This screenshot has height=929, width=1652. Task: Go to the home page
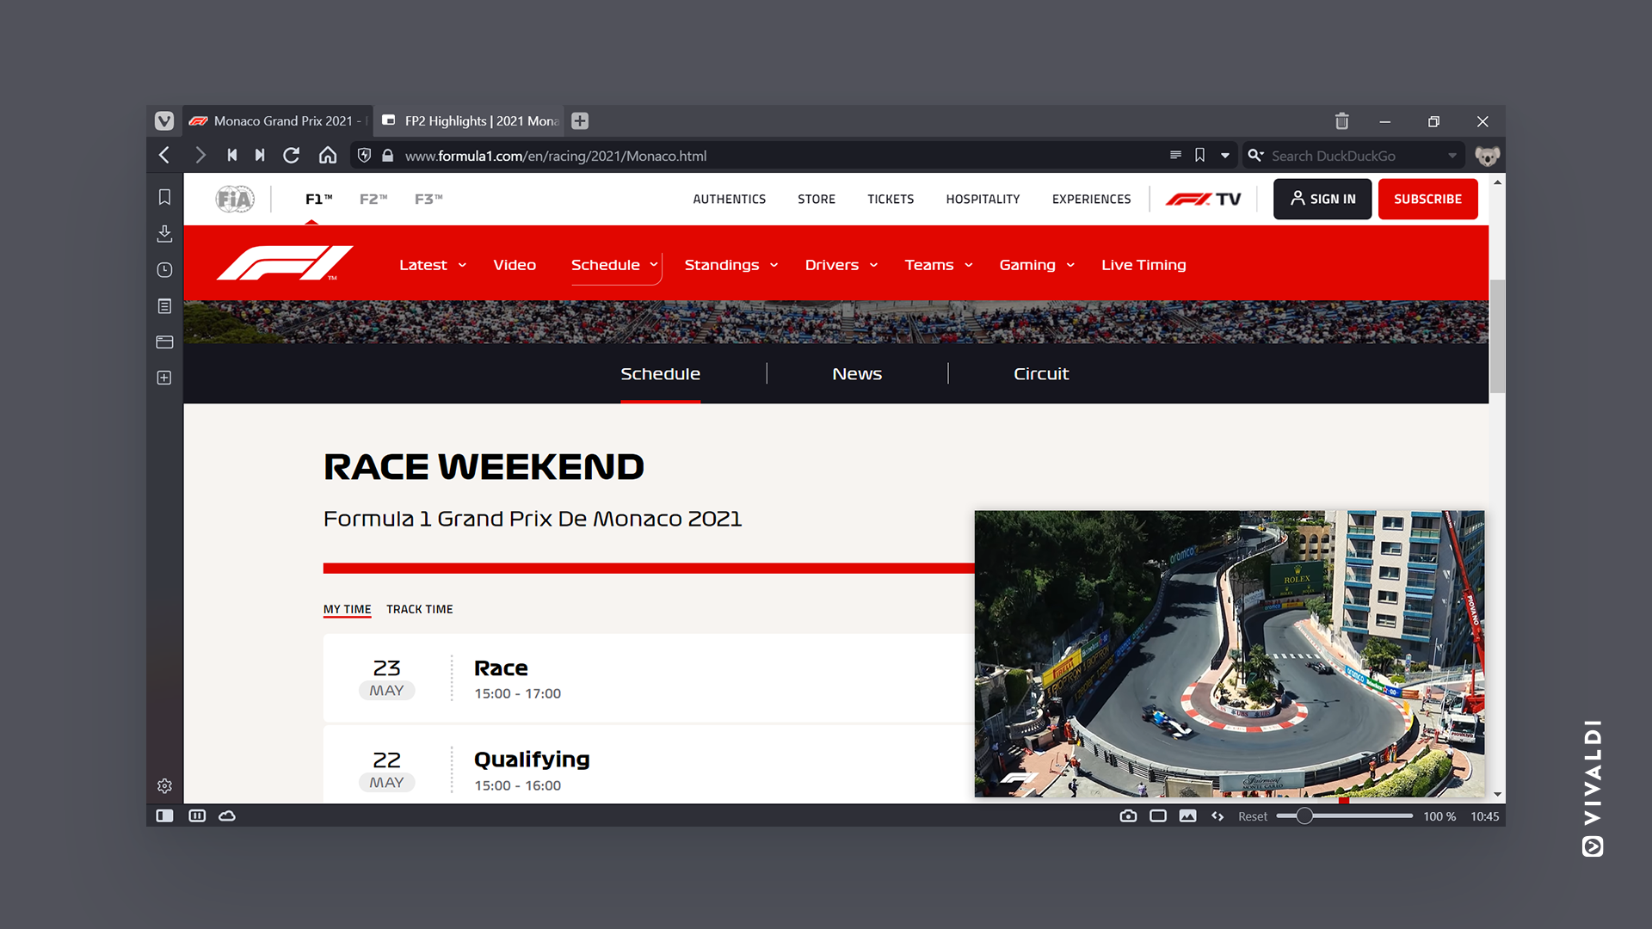[328, 156]
